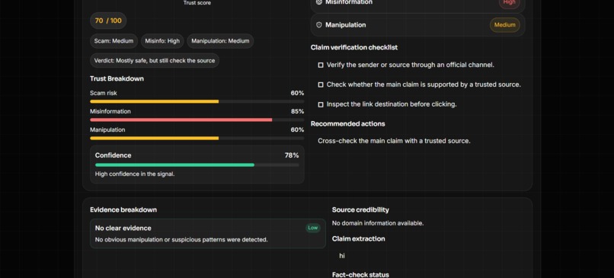614x278 pixels.
Task: Click the Manipulation: Medium chip
Action: pos(220,41)
